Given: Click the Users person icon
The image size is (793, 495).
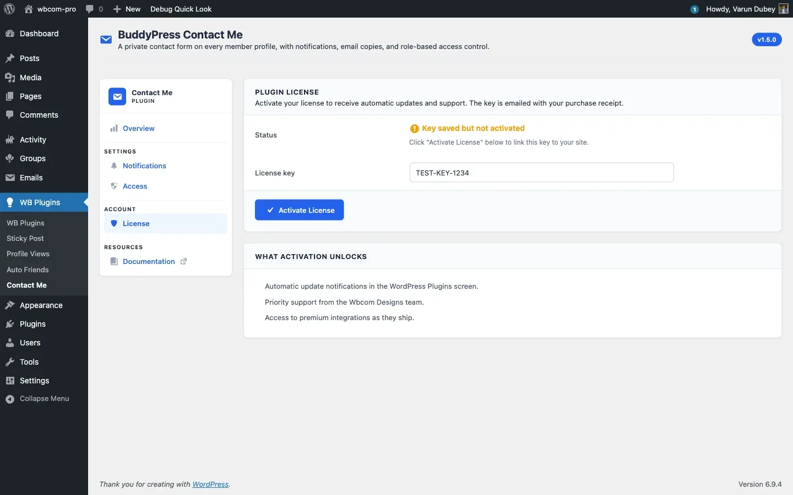Looking at the screenshot, I should (x=10, y=343).
